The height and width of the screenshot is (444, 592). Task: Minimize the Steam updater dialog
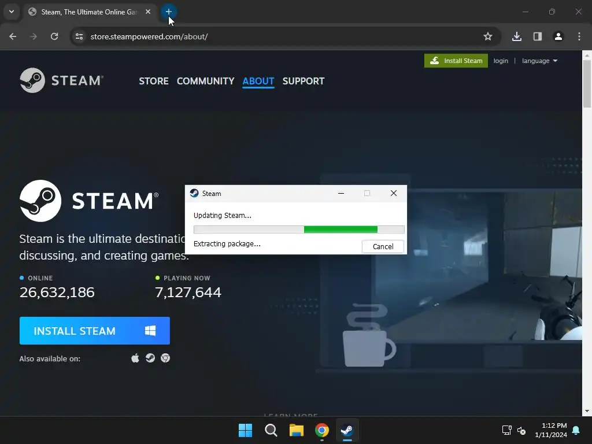coord(341,193)
